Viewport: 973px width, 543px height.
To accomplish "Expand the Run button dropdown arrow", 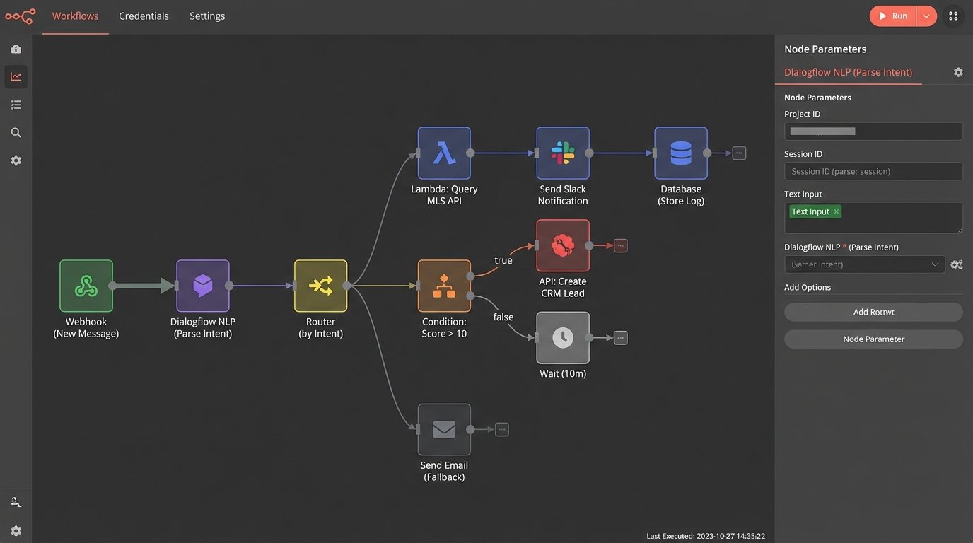I will 926,16.
